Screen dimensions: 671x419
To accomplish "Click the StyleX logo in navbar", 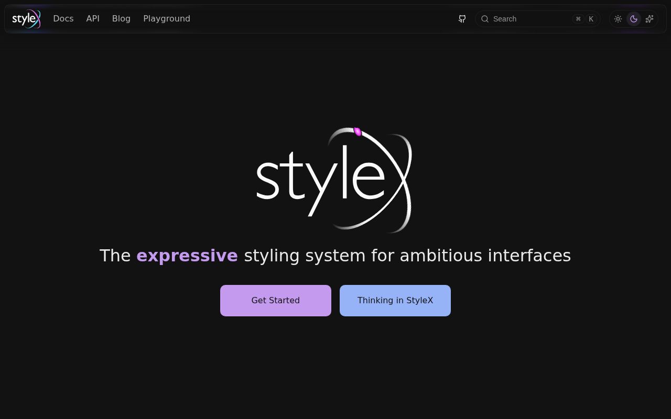I will (x=26, y=19).
